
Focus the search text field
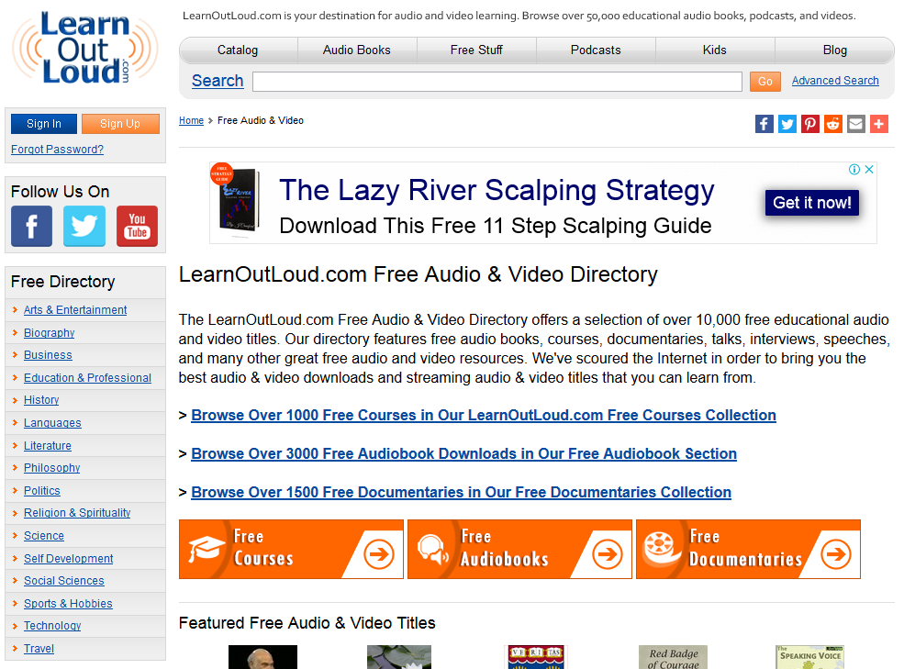tap(497, 82)
